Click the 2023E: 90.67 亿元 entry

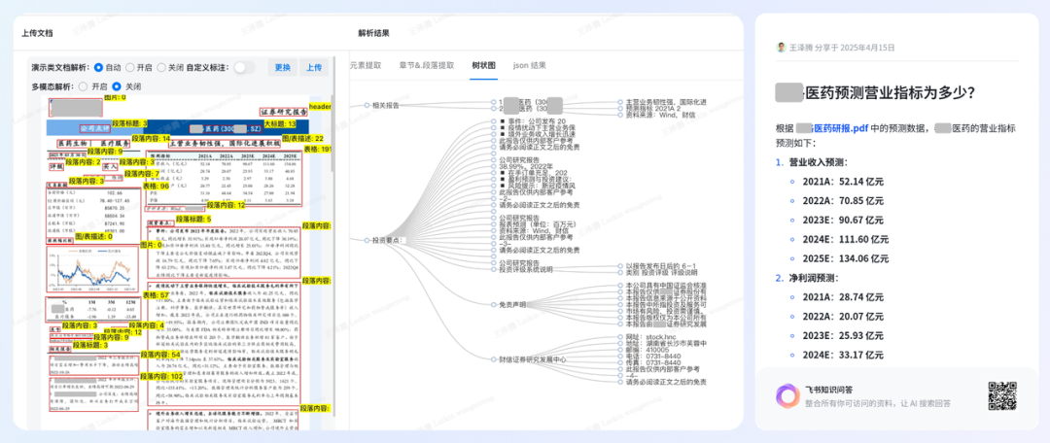point(842,220)
